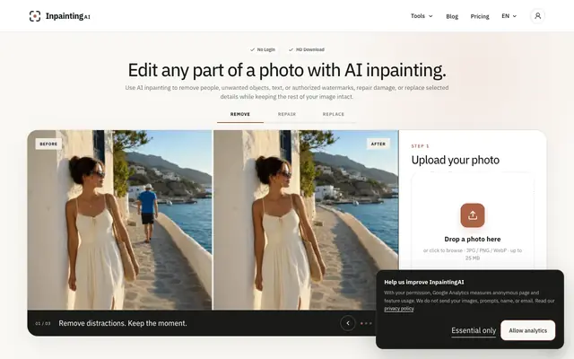Screen dimensions: 574x359
Task: Open the Blog page
Action: [x=452, y=16]
